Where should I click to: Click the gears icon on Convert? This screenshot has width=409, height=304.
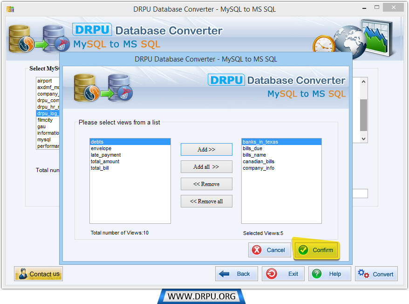click(x=363, y=273)
